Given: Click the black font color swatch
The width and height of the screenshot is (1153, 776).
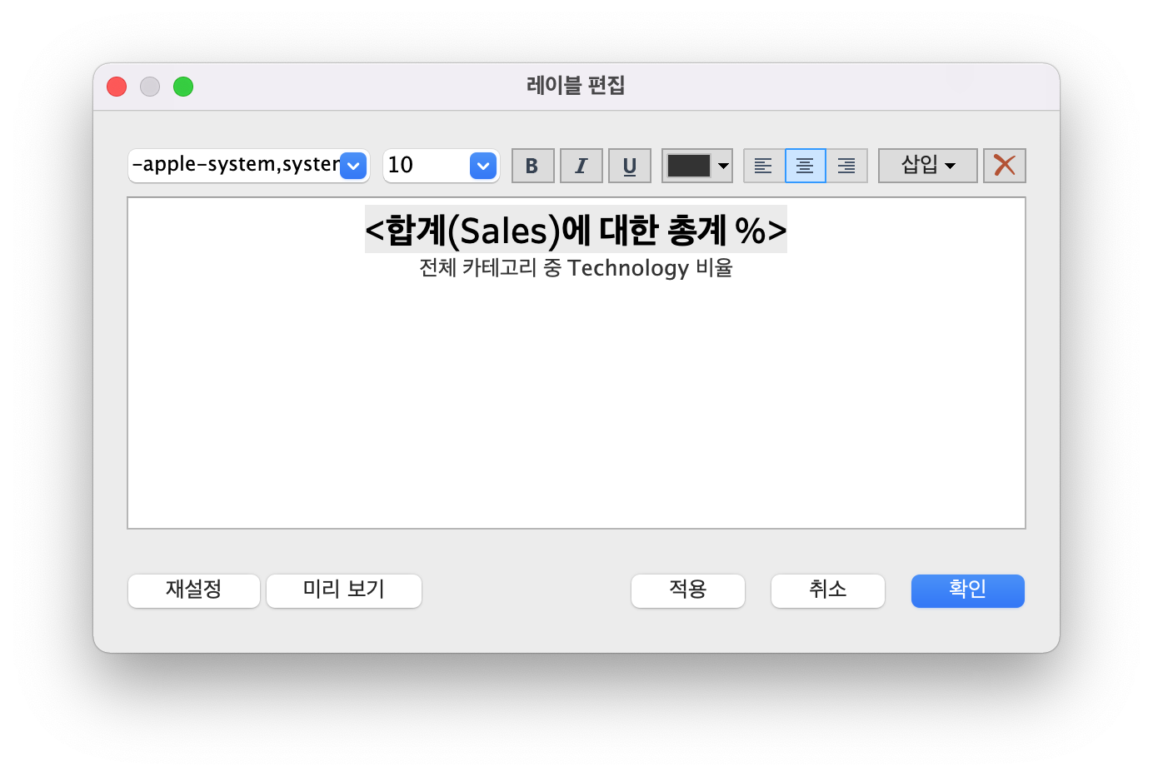Looking at the screenshot, I should (689, 166).
